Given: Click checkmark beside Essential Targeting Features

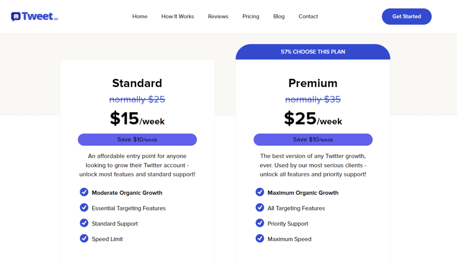Looking at the screenshot, I should click(x=84, y=208).
